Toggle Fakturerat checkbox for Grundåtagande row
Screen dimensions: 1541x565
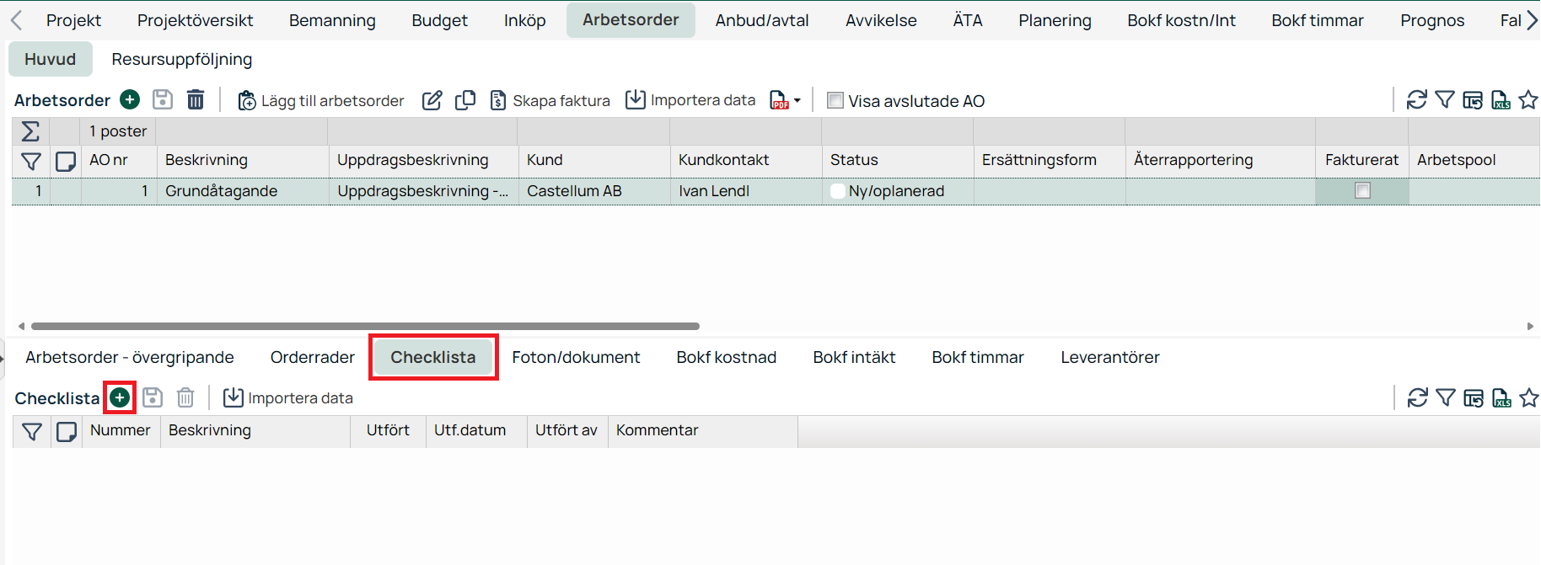pyautogui.click(x=1362, y=191)
